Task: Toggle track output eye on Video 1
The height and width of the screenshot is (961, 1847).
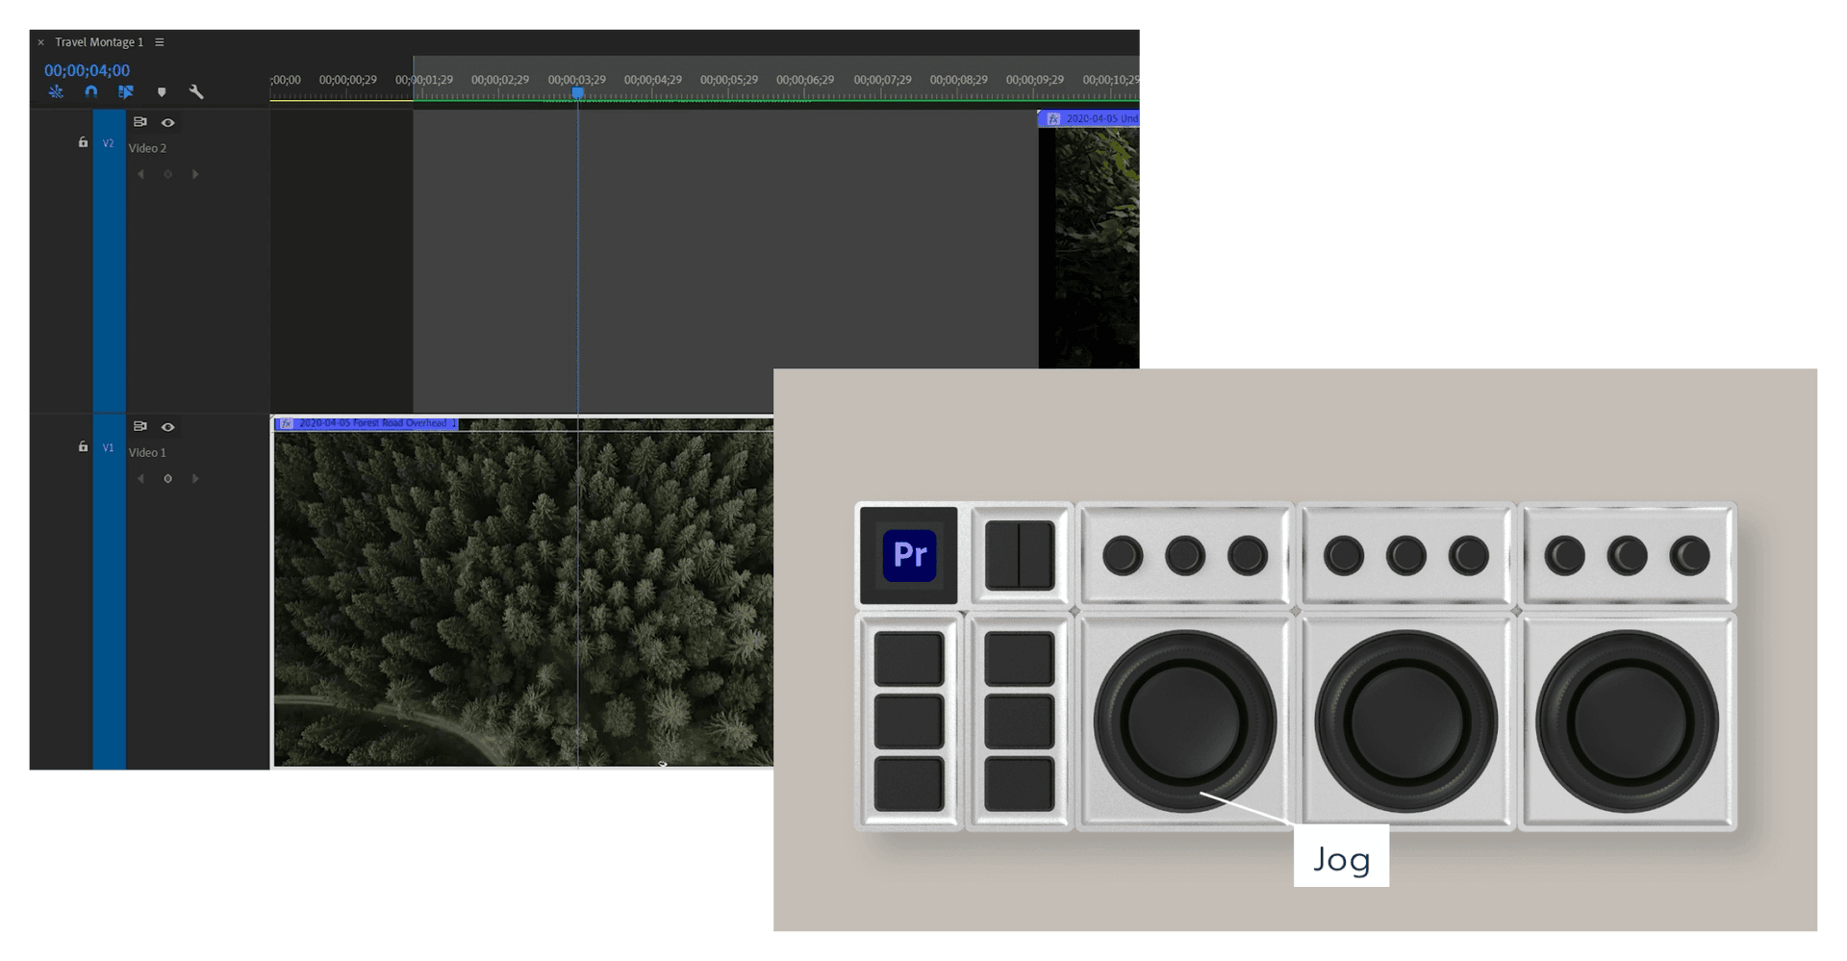Action: pyautogui.click(x=167, y=426)
